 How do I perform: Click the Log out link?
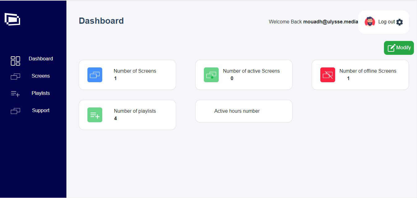point(386,22)
